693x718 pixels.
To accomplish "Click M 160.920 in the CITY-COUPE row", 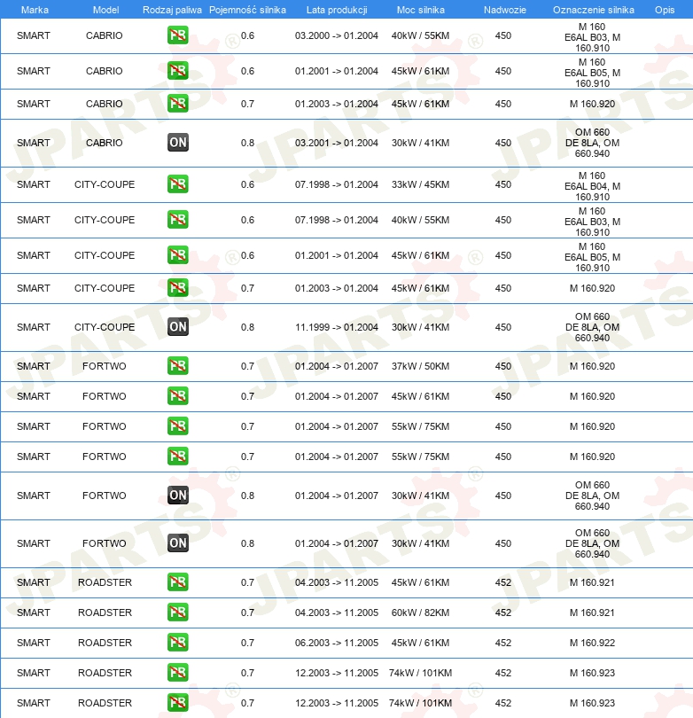I will tap(592, 288).
